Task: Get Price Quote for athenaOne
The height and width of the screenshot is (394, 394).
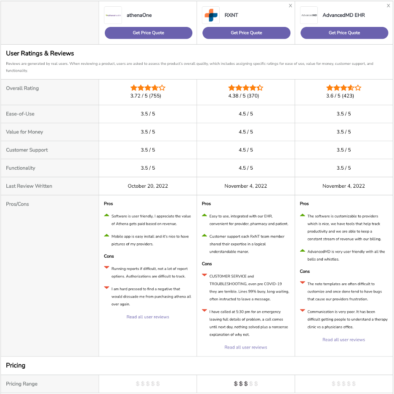Action: [x=149, y=33]
